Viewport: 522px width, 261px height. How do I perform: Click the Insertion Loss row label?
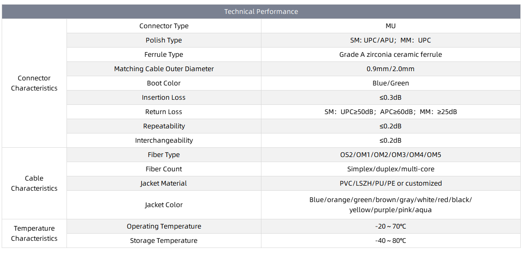pyautogui.click(x=164, y=98)
